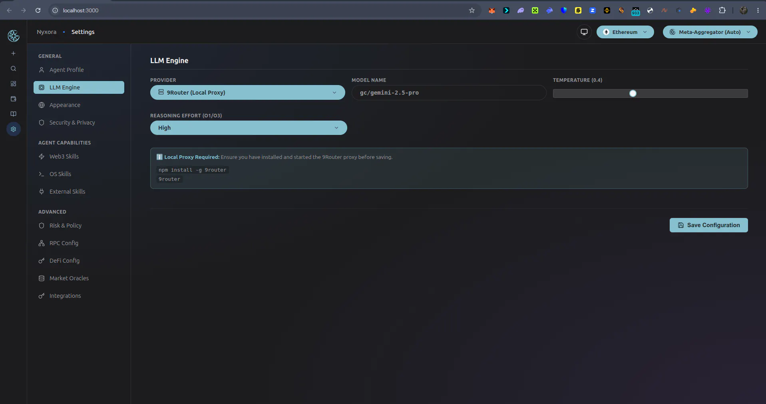The height and width of the screenshot is (404, 766).
Task: Bookmark this page with the star icon
Action: coord(472,10)
